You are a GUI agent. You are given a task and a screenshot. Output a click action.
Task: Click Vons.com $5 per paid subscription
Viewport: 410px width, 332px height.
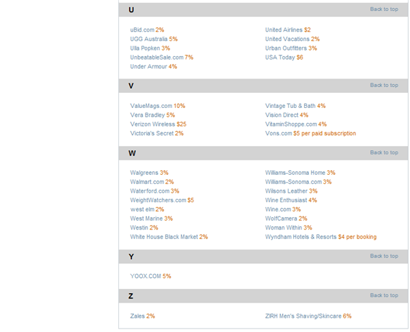(x=310, y=133)
